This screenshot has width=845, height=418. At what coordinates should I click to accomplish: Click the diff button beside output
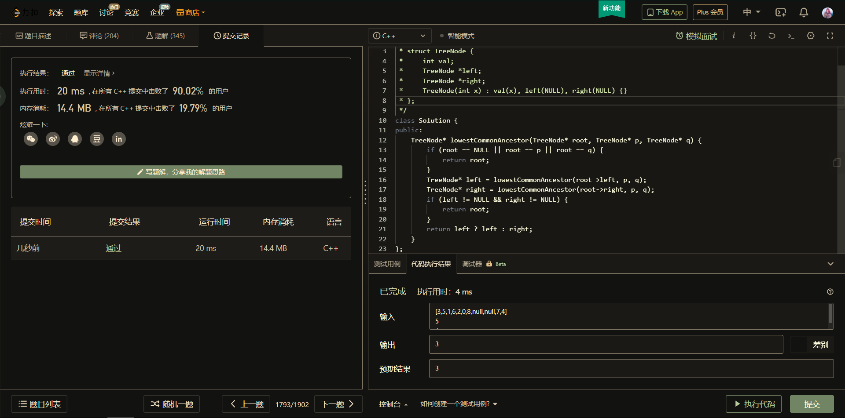tap(812, 345)
